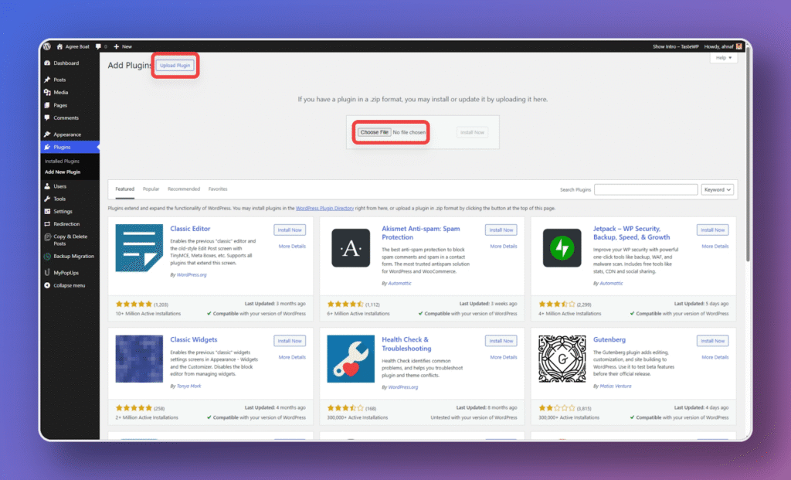The width and height of the screenshot is (791, 480).
Task: Click the Classic Editor star rating
Action: point(134,304)
